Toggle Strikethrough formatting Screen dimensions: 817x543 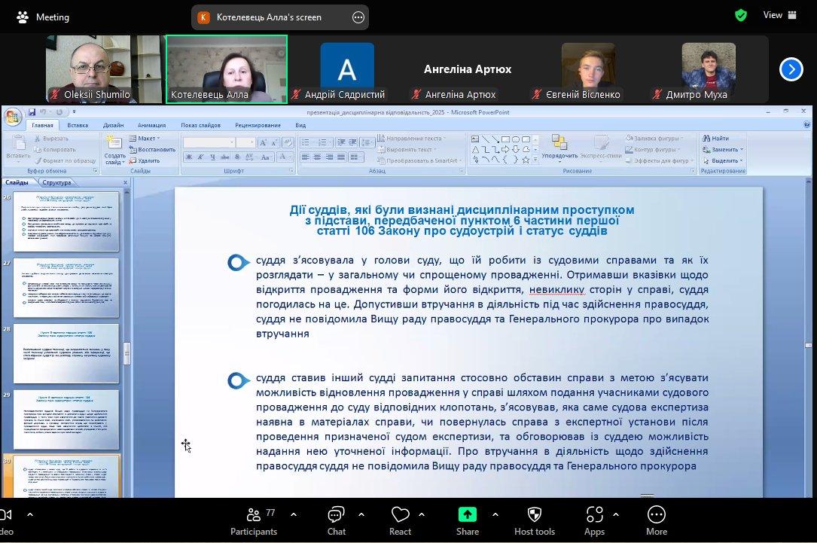tap(225, 157)
